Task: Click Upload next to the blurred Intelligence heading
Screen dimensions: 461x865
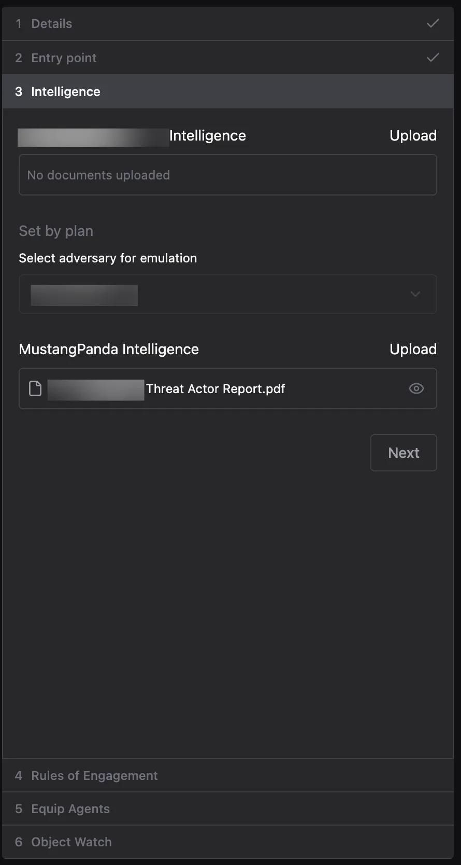Action: 413,135
